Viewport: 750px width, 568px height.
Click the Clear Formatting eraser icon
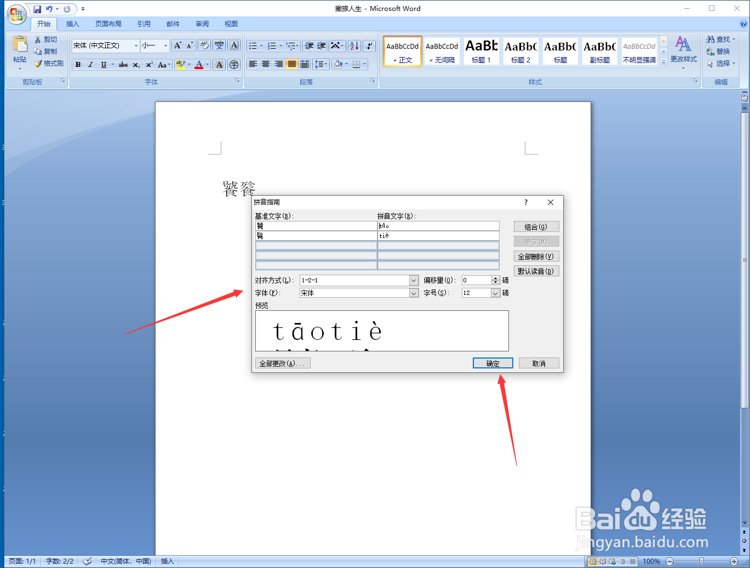(204, 46)
